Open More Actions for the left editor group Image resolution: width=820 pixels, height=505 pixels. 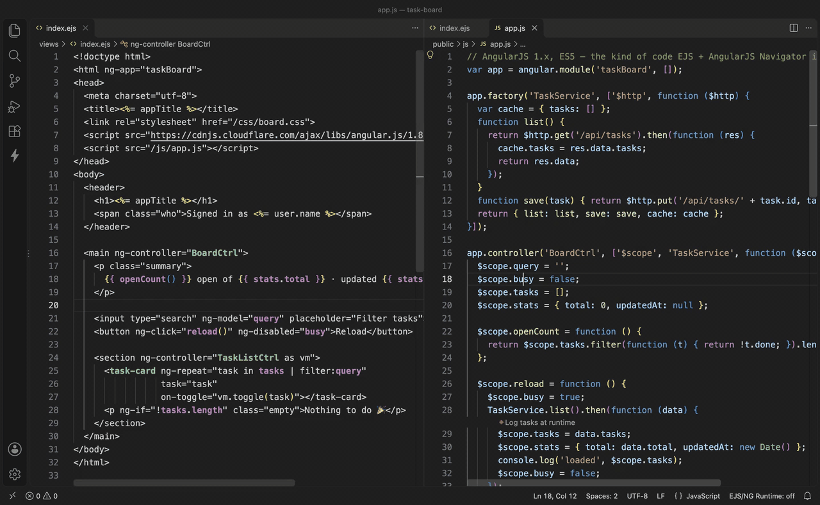pyautogui.click(x=415, y=28)
